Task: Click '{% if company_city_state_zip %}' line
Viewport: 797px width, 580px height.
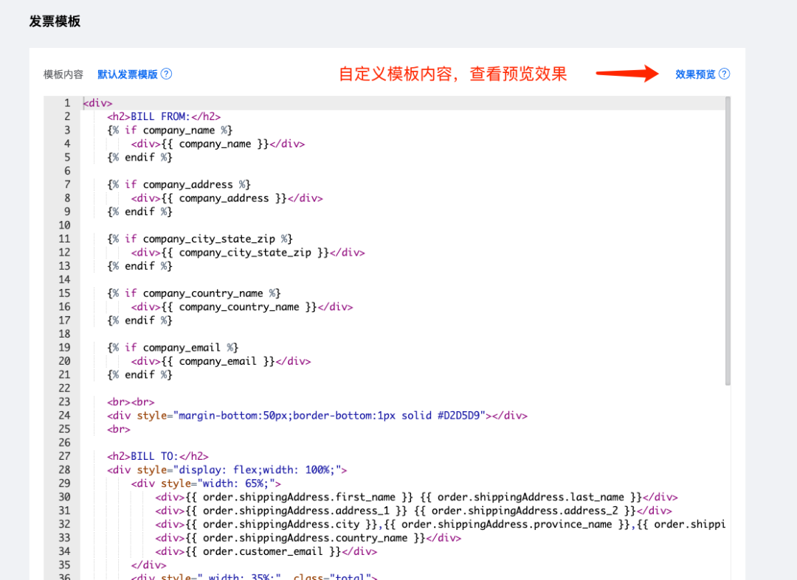Action: [x=200, y=239]
